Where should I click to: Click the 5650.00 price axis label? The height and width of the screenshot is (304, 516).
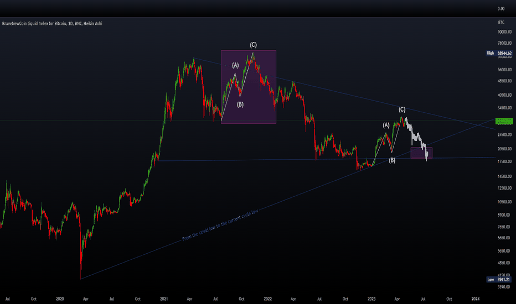505,251
